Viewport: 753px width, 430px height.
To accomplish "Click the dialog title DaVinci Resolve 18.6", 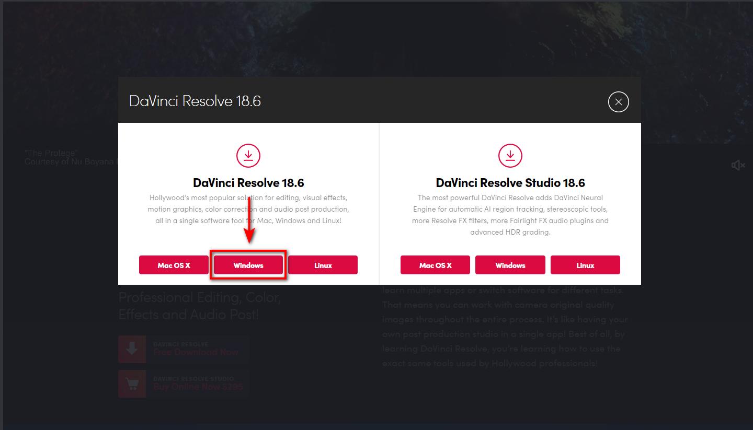I will pyautogui.click(x=195, y=101).
